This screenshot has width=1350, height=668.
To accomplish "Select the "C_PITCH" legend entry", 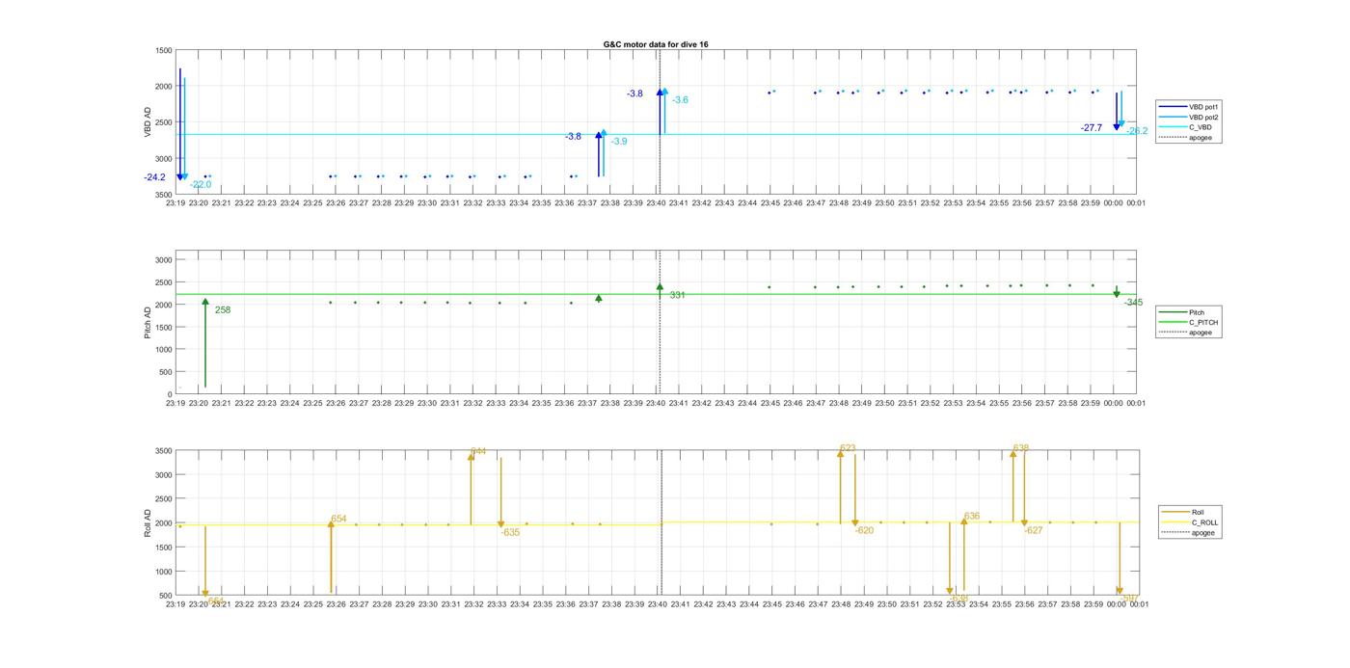I will 1202,322.
